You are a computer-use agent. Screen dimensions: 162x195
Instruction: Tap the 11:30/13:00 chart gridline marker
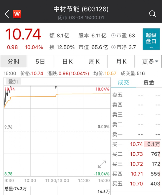click(57, 181)
